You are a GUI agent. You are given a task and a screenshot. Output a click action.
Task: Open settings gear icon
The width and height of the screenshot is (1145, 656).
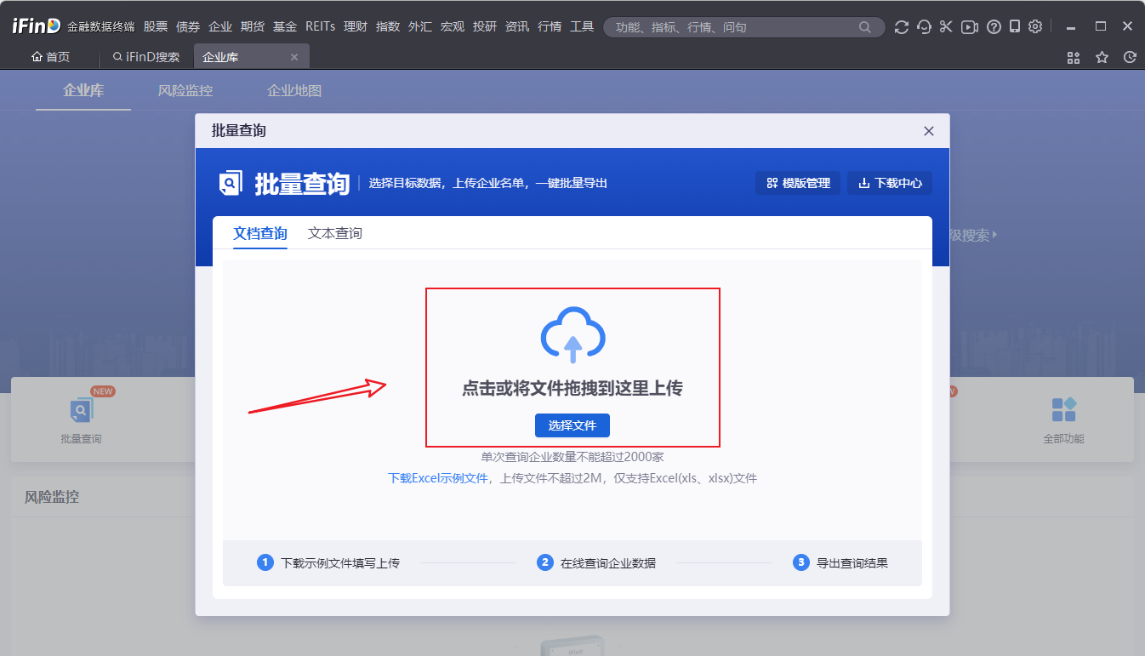tap(1035, 27)
